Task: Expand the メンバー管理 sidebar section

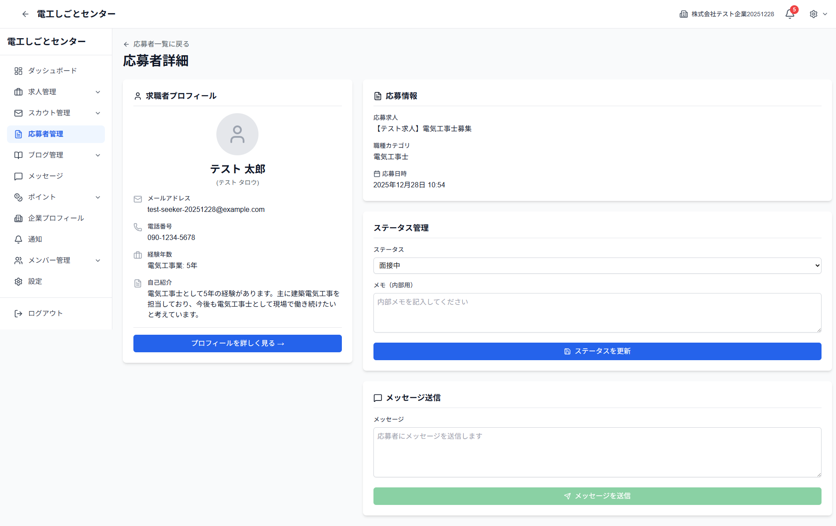Action: [x=98, y=260]
